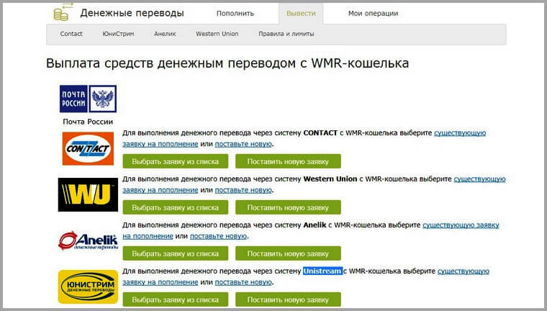Click the bold Western Union word in description

[330, 179]
